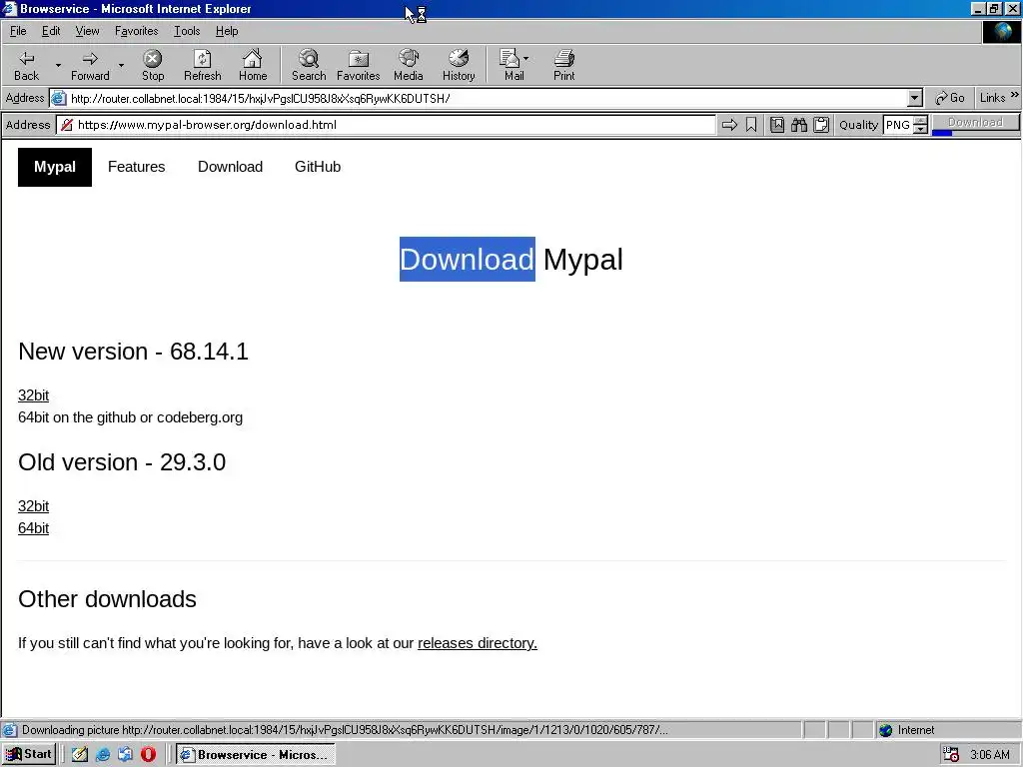Open the Favorites menu
Image resolution: width=1023 pixels, height=767 pixels.
(136, 31)
